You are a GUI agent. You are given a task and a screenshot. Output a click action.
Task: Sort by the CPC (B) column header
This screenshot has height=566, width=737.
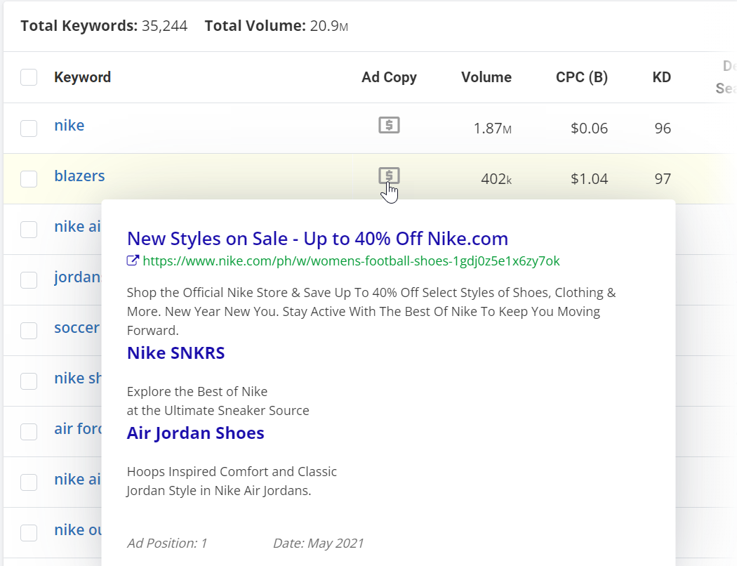pos(582,77)
